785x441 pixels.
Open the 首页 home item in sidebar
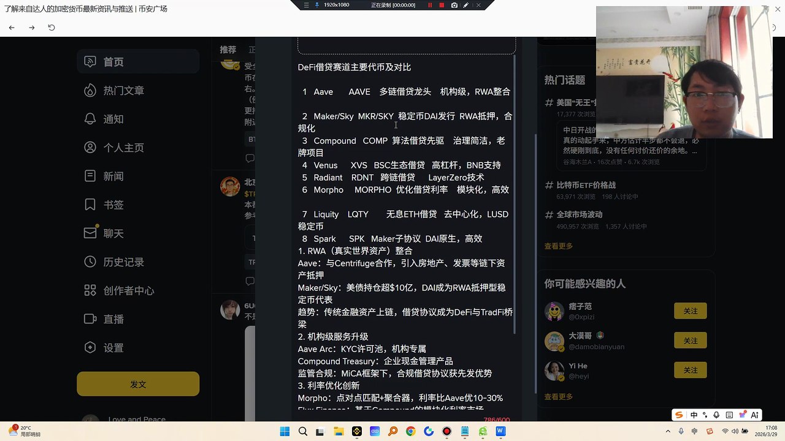coord(138,62)
